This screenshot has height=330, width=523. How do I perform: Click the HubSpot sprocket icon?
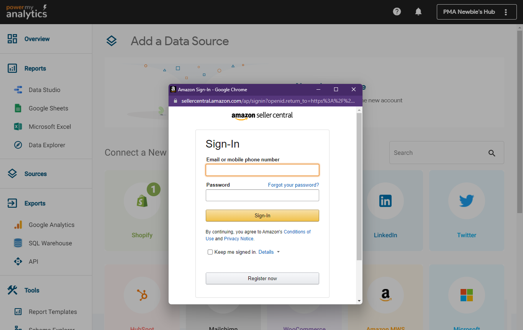[x=142, y=295]
